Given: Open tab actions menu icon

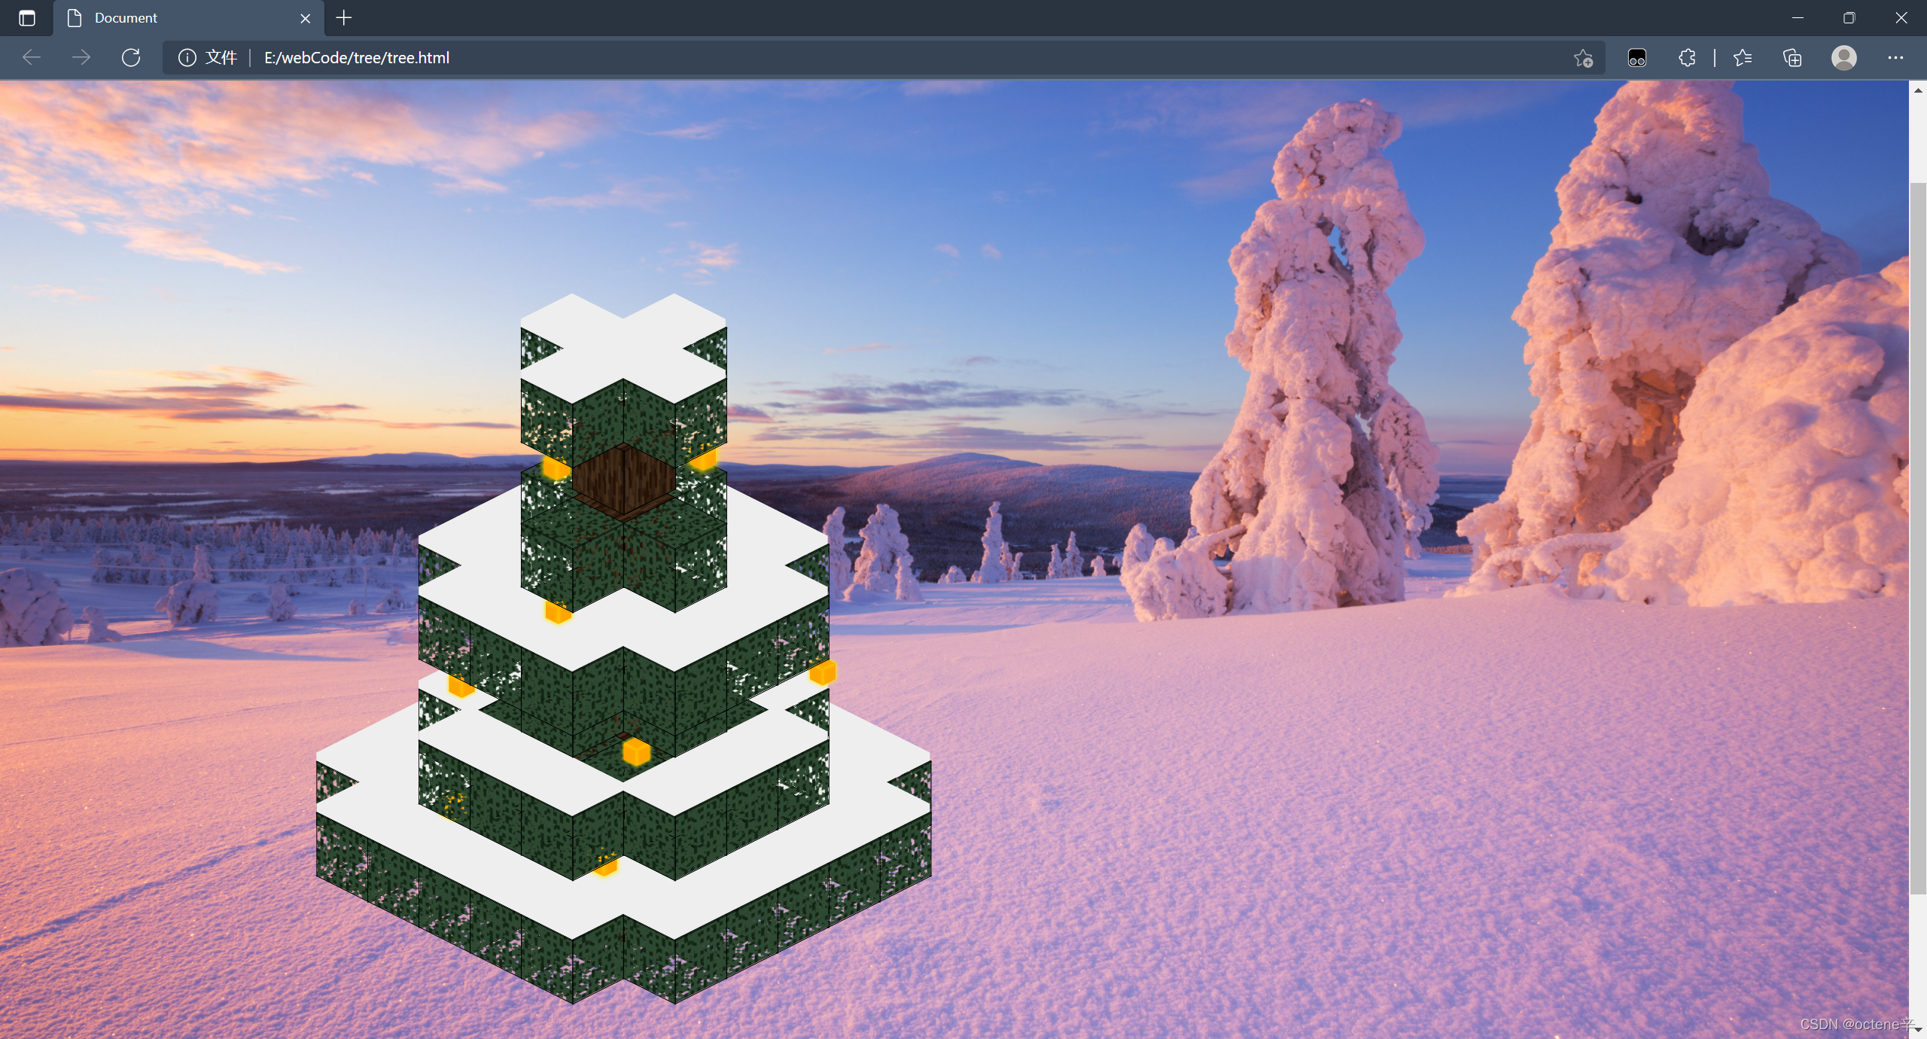Looking at the screenshot, I should [27, 18].
